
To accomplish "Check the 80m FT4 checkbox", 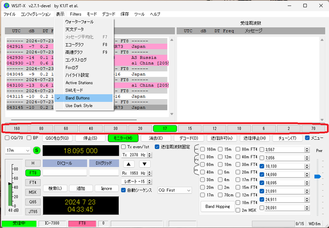I will pyautogui.click(x=237, y=149).
